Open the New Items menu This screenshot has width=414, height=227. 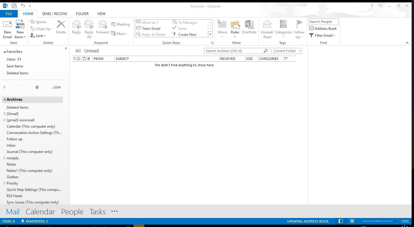tap(20, 30)
